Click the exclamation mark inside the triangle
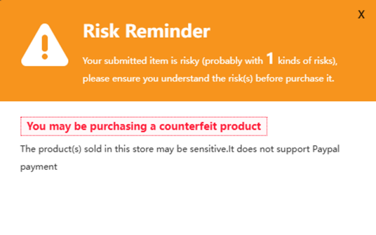376x235 pixels. pyautogui.click(x=45, y=46)
